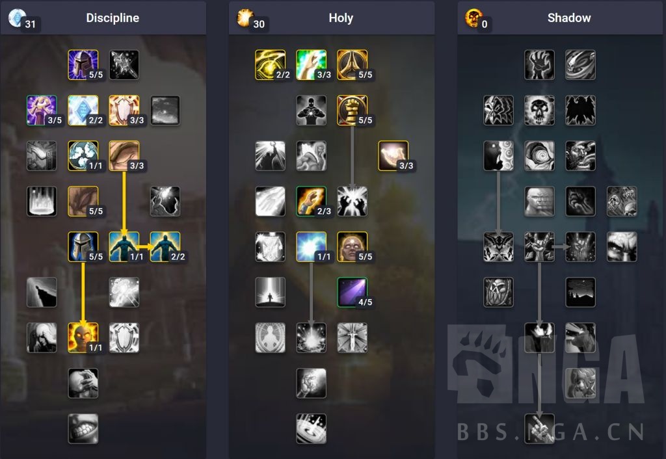Click Inspiration talent showing 3/3
This screenshot has width=666, height=459.
coord(393,156)
